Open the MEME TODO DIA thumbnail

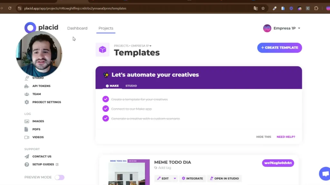click(129, 172)
